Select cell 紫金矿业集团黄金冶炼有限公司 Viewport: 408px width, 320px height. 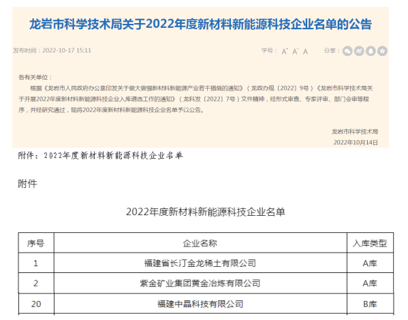point(200,283)
